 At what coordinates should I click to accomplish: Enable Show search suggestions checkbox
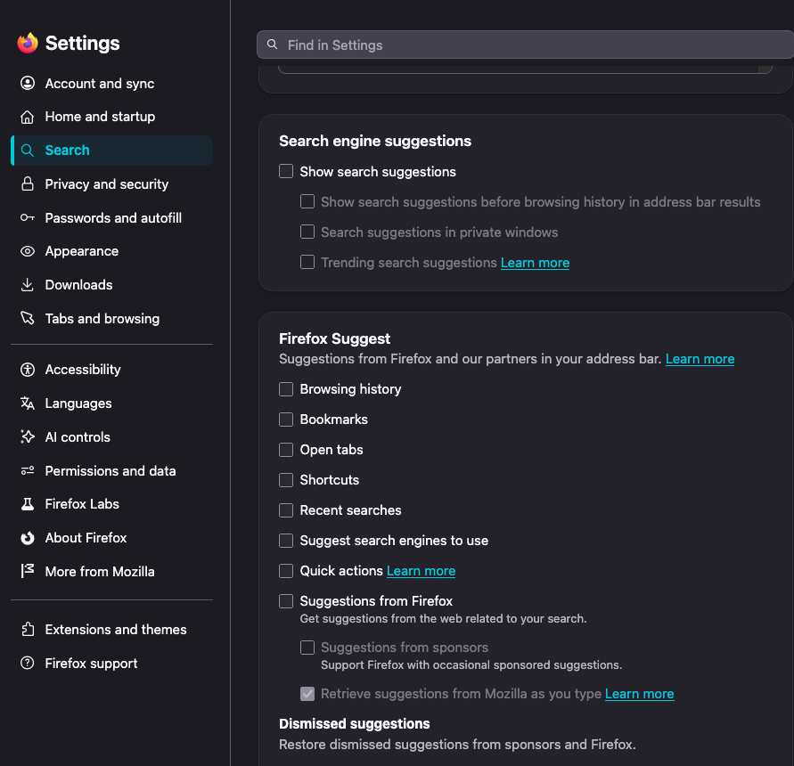(286, 171)
